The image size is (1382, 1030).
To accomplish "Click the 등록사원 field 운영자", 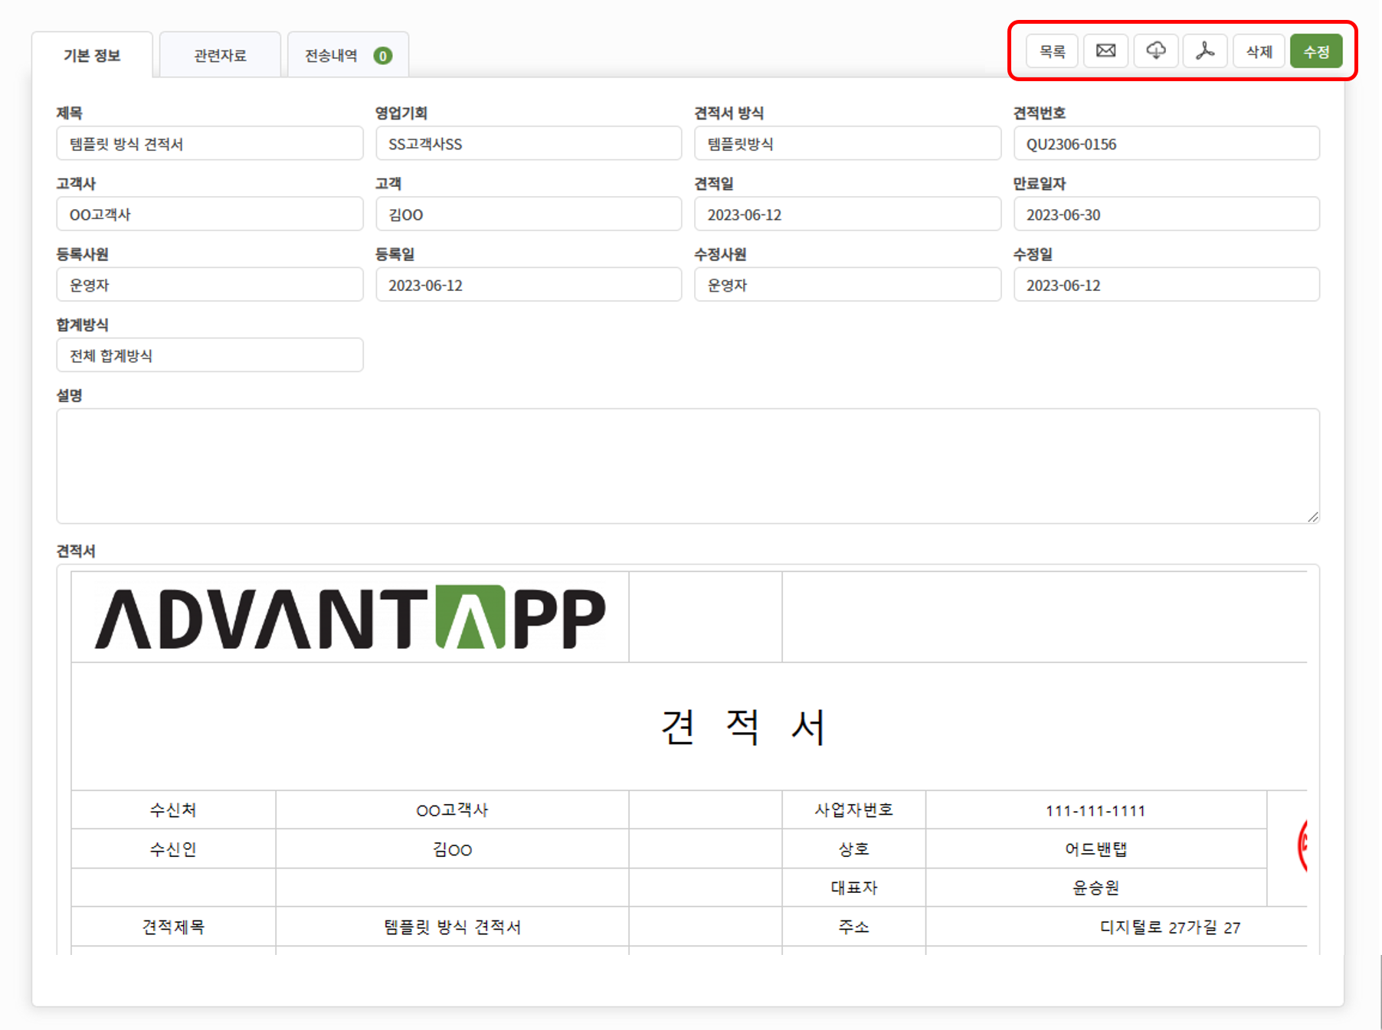I will point(210,284).
